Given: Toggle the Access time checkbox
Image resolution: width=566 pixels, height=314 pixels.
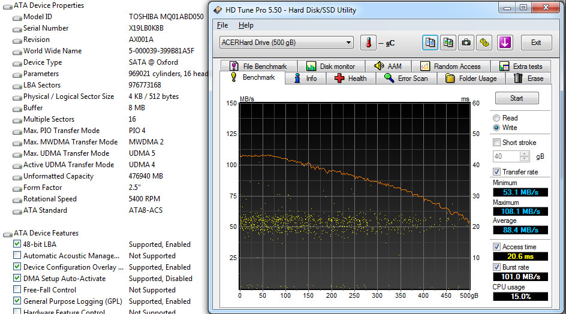Looking at the screenshot, I should point(496,247).
